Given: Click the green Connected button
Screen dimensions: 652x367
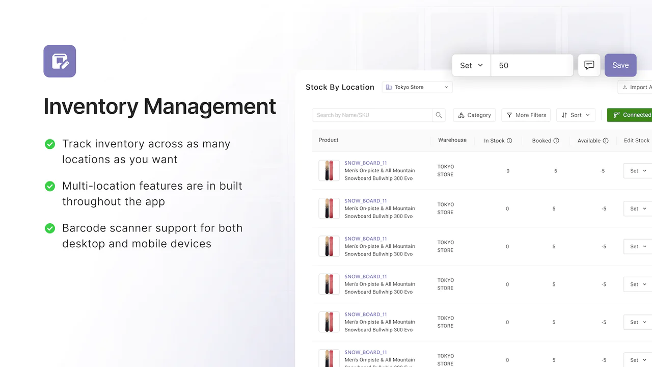Looking at the screenshot, I should 630,115.
